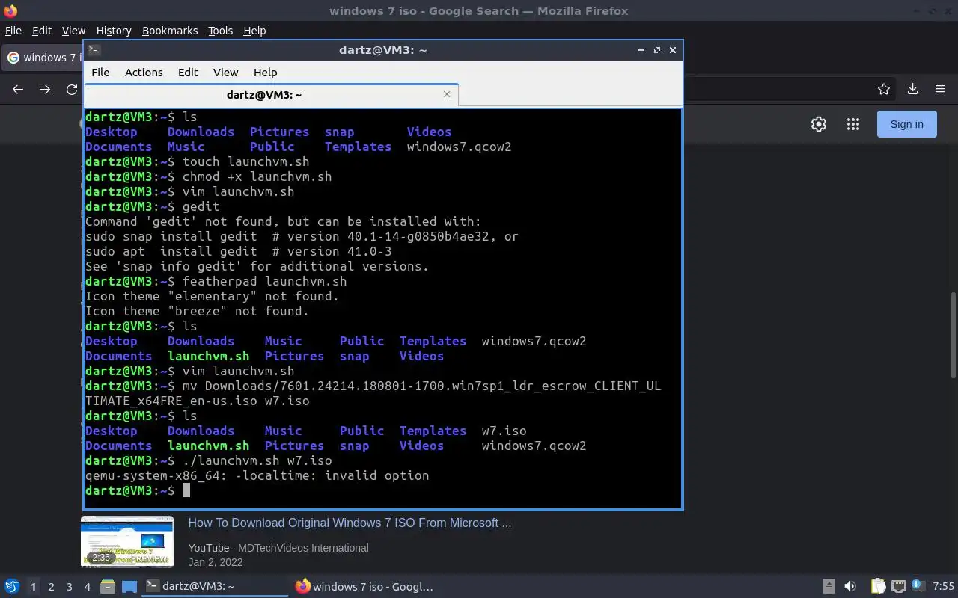Select the dartz@VM3 terminal tab
Image resolution: width=958 pixels, height=598 pixels.
point(271,95)
